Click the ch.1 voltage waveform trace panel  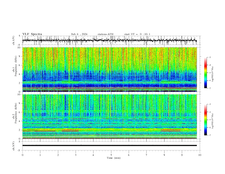point(112,40)
